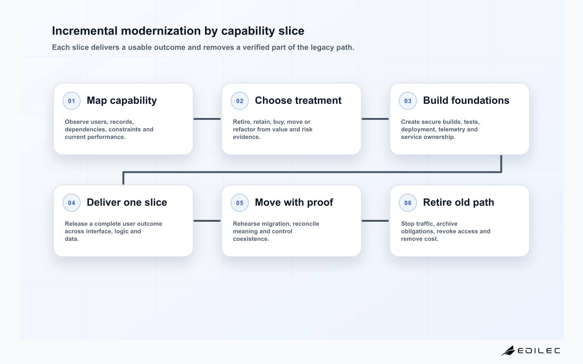Click the subtitle about legacy path removal
583x364 pixels.
point(203,48)
